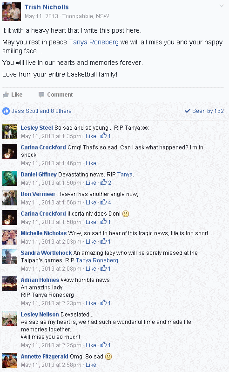Open the post options chevron dropdown
The image size is (229, 372).
[222, 6]
